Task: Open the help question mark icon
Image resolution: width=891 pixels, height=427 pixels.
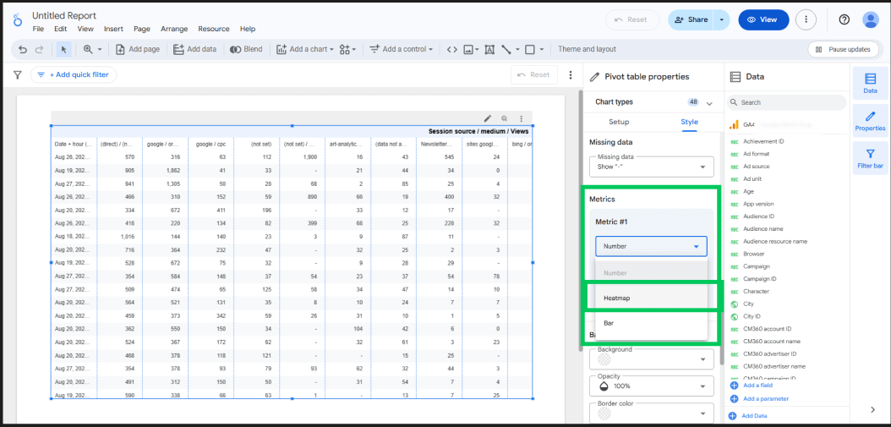Action: (845, 19)
